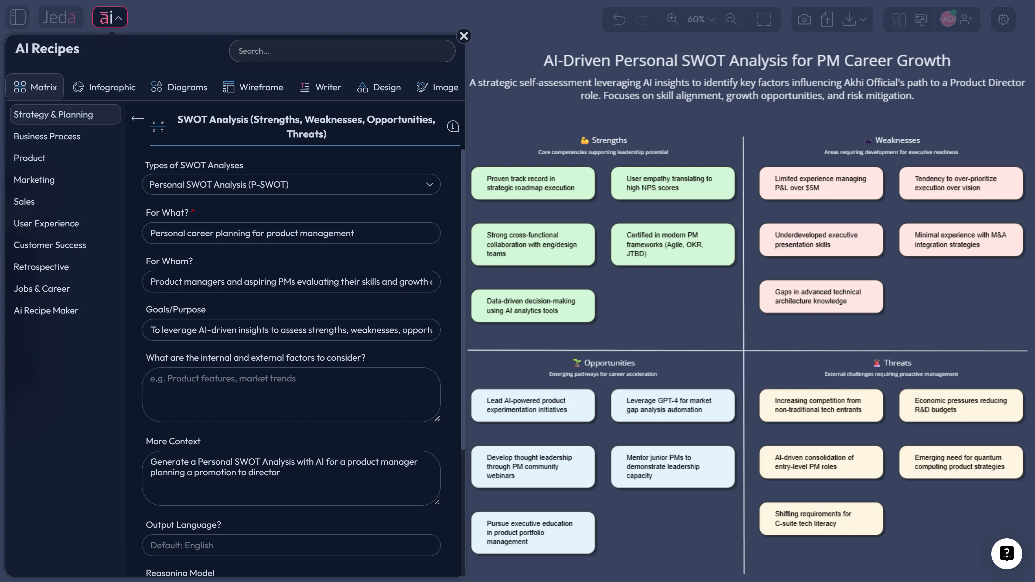
Task: Open the AI Recipes search field
Action: click(342, 51)
